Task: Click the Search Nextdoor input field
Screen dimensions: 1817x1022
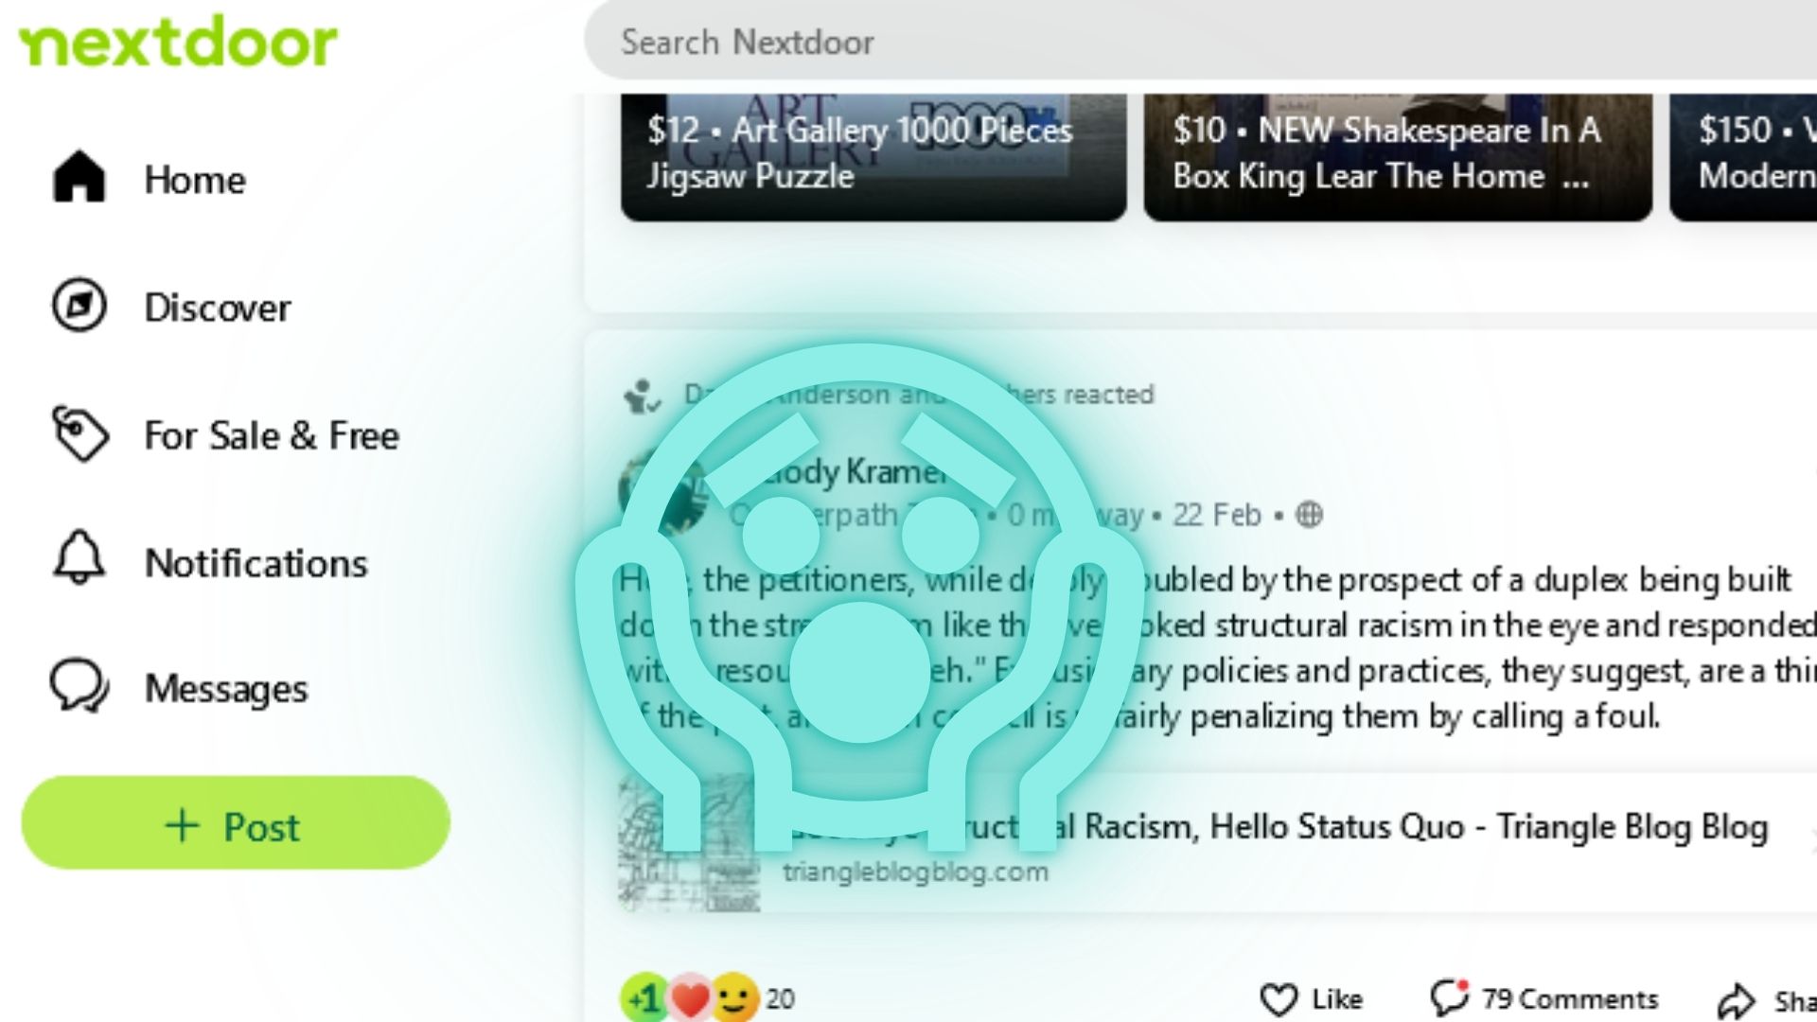Action: tap(1201, 42)
